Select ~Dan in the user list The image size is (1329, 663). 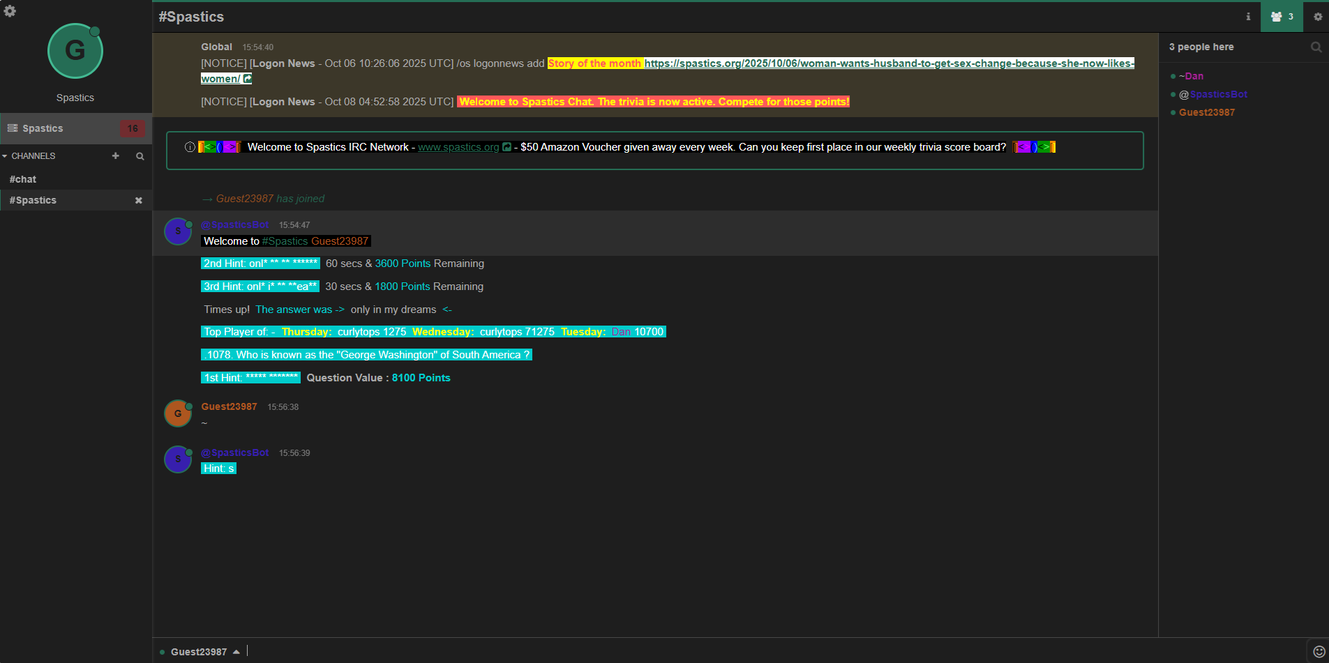tap(1193, 76)
